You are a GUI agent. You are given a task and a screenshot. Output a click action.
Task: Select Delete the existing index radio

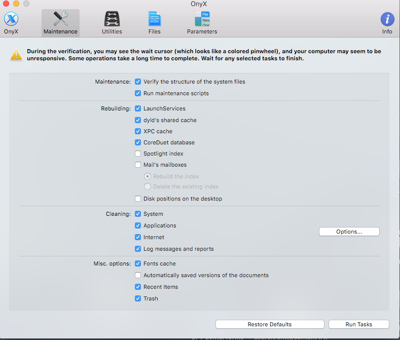click(148, 186)
